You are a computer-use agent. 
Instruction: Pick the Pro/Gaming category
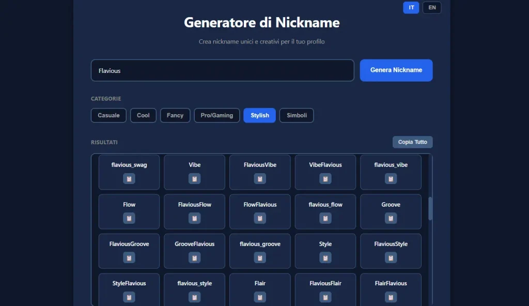pyautogui.click(x=217, y=115)
